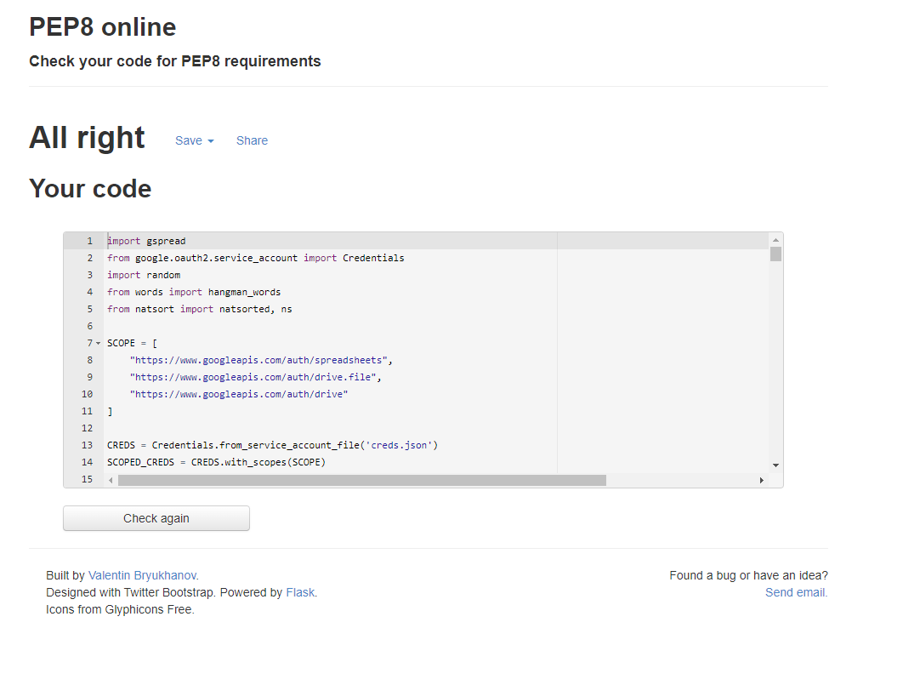Click the code editor scroll up arrow
Viewport: 920px width, 685px height.
pyautogui.click(x=775, y=240)
